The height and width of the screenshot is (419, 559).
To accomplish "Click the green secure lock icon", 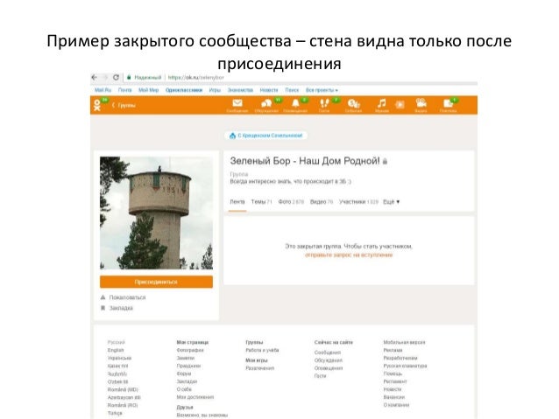I will pyautogui.click(x=129, y=77).
